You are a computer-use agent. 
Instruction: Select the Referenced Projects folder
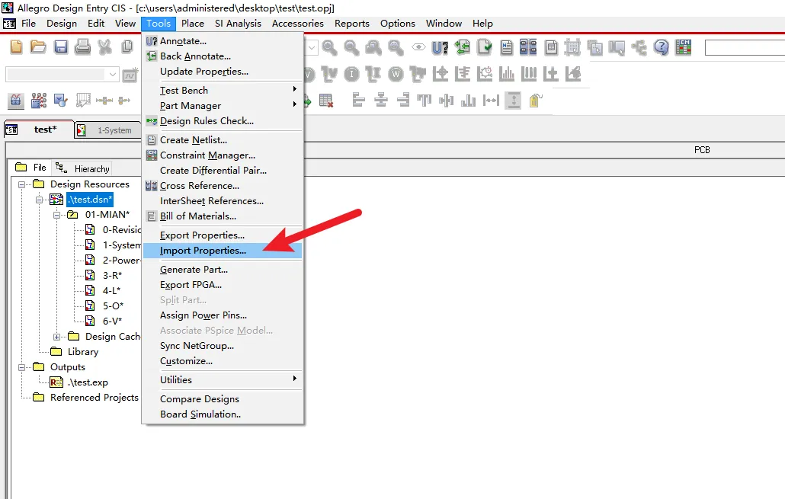click(x=94, y=398)
